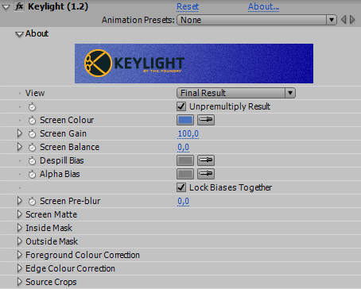Expand the Outside Mask group
The image size is (361, 289).
(x=19, y=241)
